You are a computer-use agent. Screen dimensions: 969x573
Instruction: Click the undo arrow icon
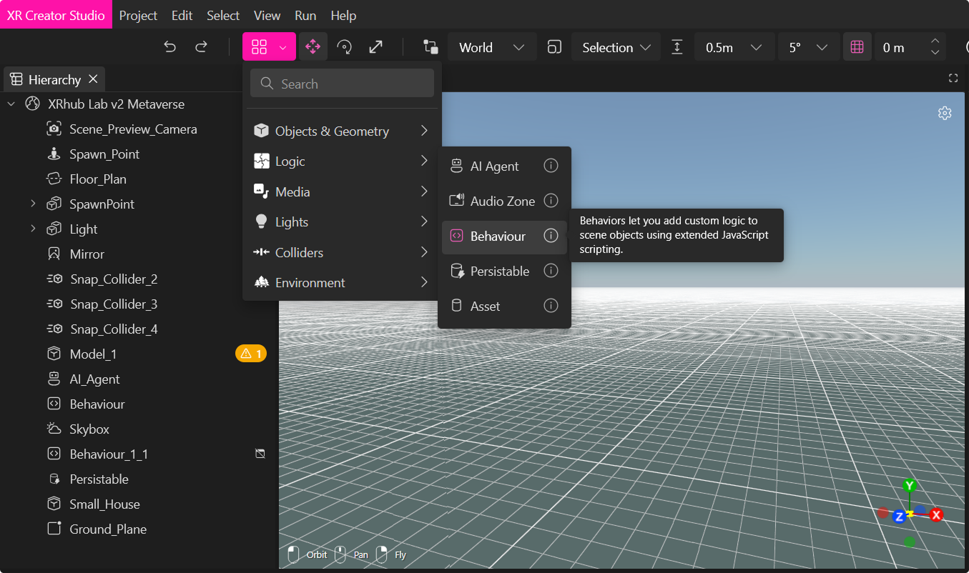click(169, 47)
